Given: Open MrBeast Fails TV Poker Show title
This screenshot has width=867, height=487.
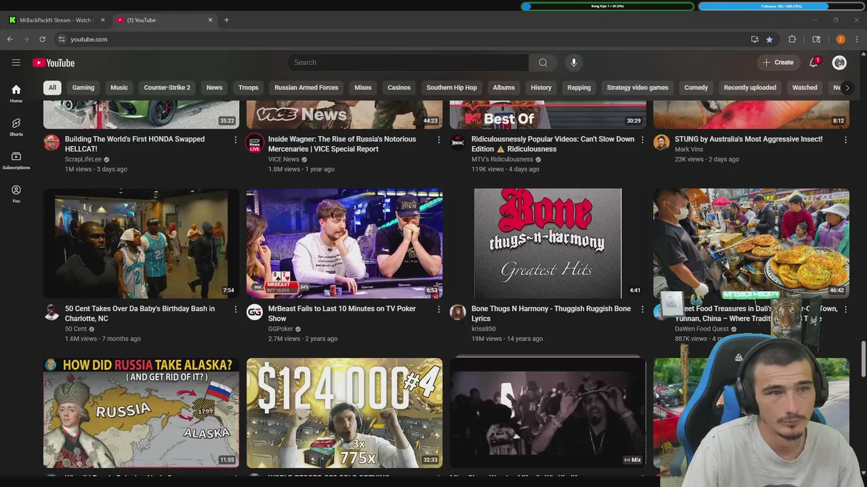Looking at the screenshot, I should (x=342, y=314).
